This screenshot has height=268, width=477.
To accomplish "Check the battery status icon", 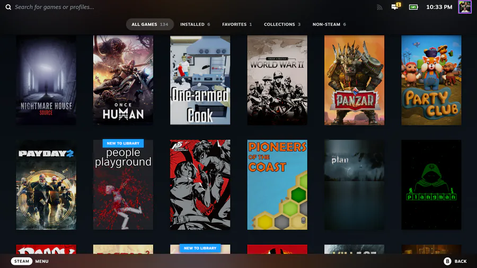I will click(413, 7).
